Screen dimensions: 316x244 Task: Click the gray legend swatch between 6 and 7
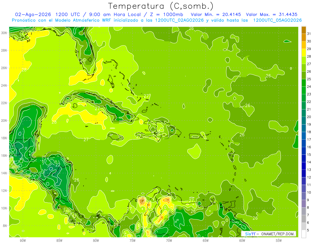pyautogui.click(x=304, y=219)
